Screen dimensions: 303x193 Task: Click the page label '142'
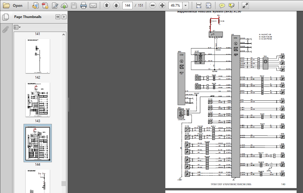[38, 77]
